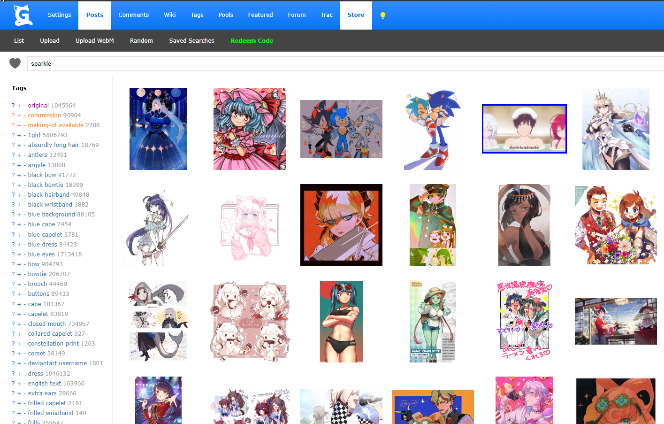Viewport: 664px width, 424px height.
Task: Click List in the posts submenu
Action: tap(19, 41)
